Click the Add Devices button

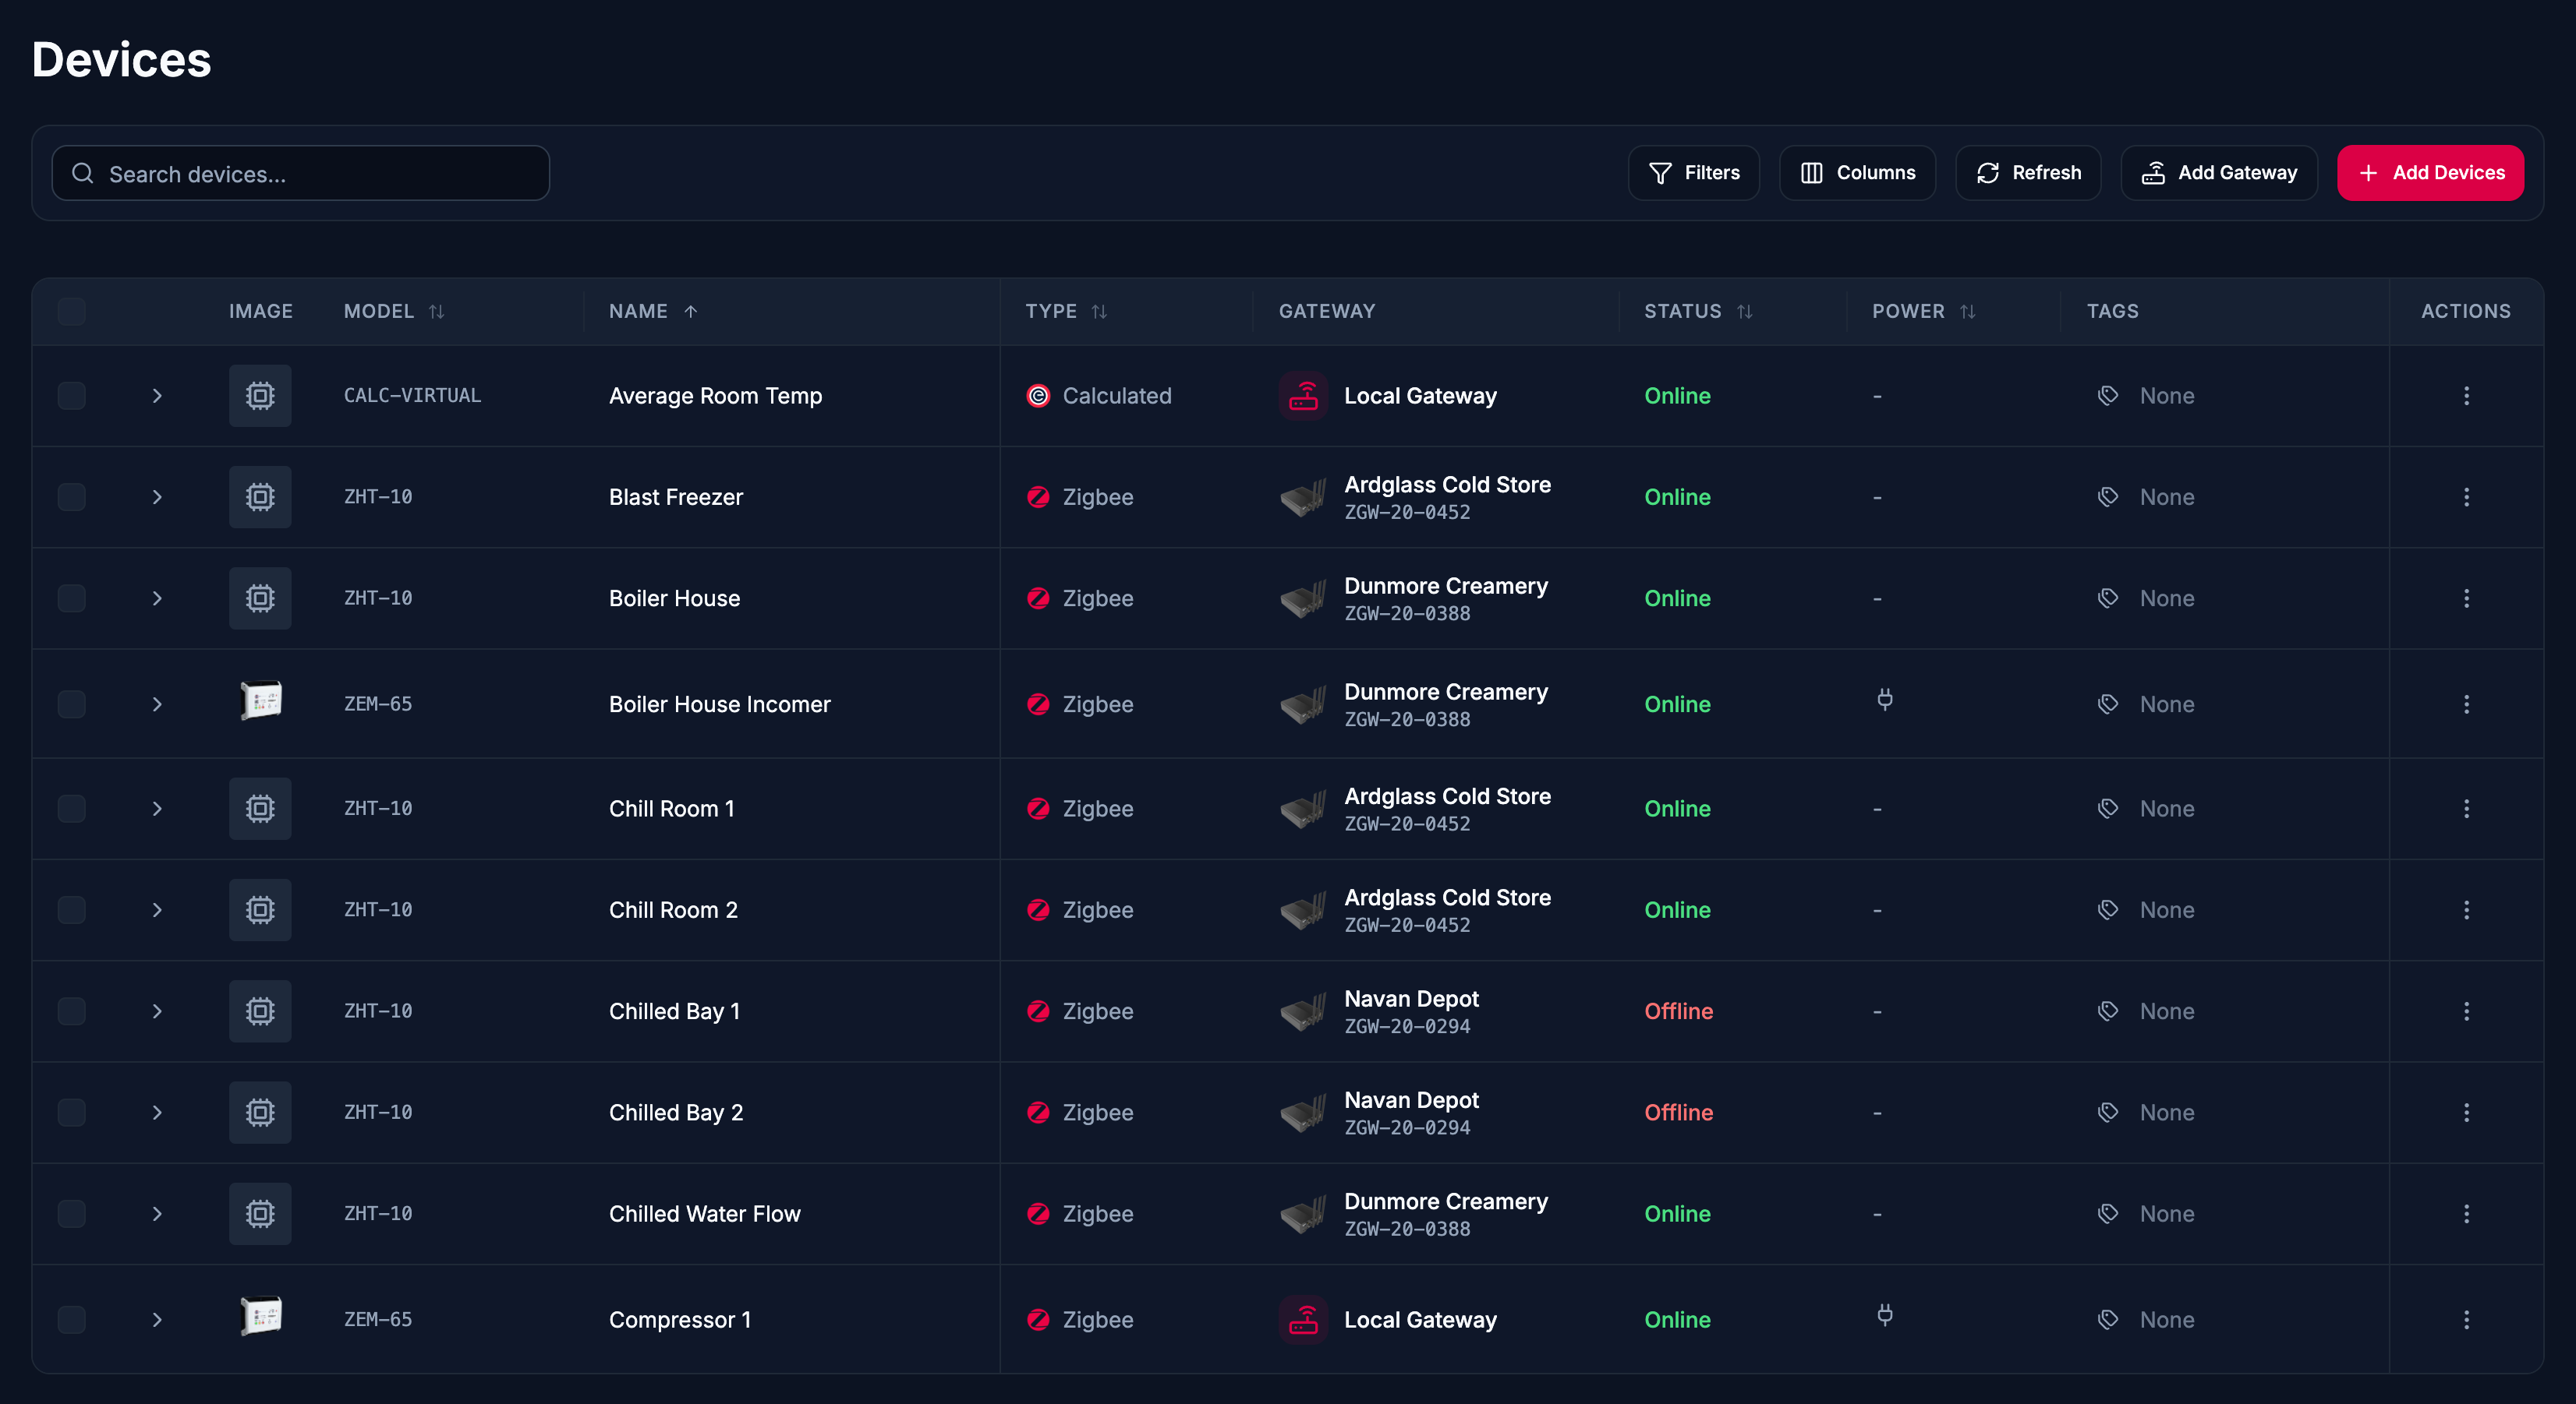2430,173
